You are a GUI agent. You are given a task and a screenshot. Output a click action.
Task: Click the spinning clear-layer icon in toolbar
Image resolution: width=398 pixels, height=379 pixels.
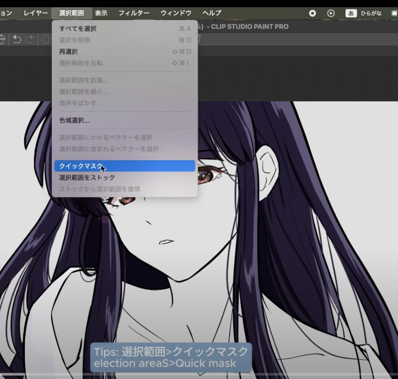(46, 40)
